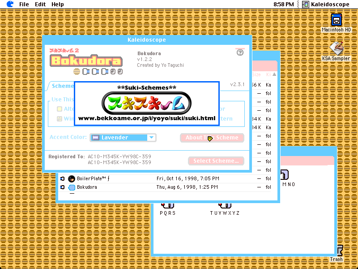Screen dimensions: 358x269
Task: Click the 'Created by Yo Taguchi' text
Action: 160,65
